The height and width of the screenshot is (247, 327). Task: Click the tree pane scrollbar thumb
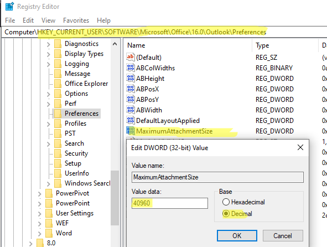click(x=115, y=198)
